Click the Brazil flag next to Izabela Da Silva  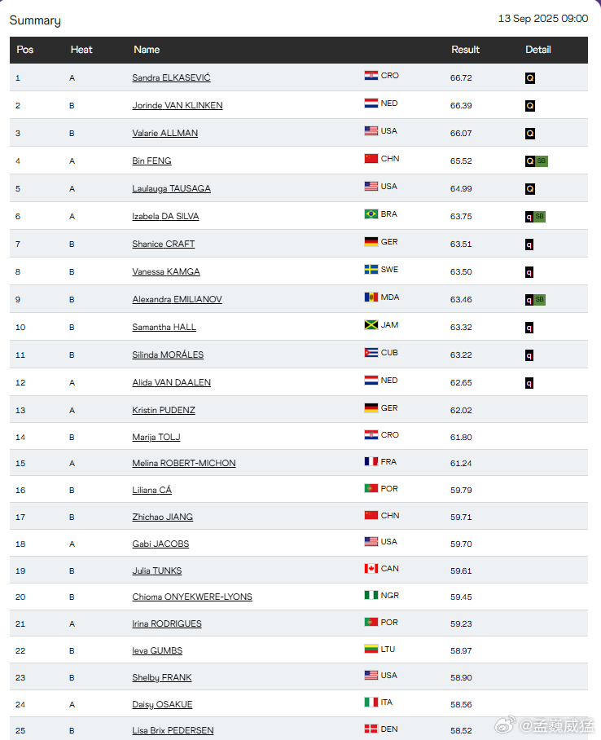pos(371,214)
